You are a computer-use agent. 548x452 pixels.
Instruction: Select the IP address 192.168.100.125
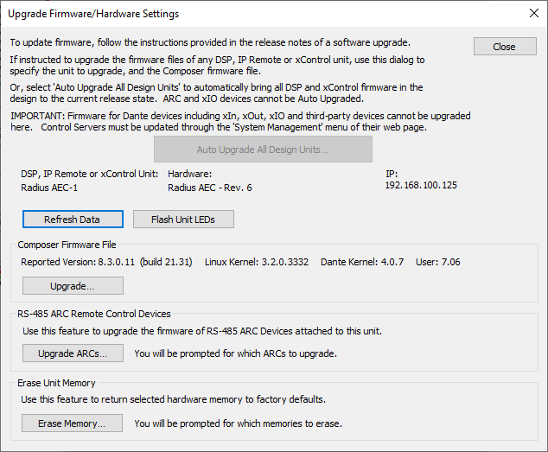421,185
